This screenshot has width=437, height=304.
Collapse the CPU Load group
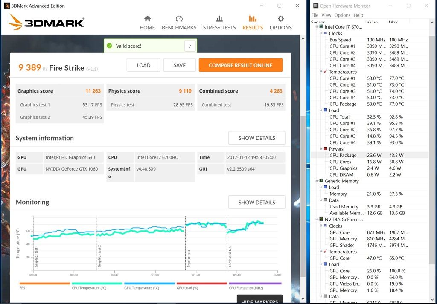(321, 110)
